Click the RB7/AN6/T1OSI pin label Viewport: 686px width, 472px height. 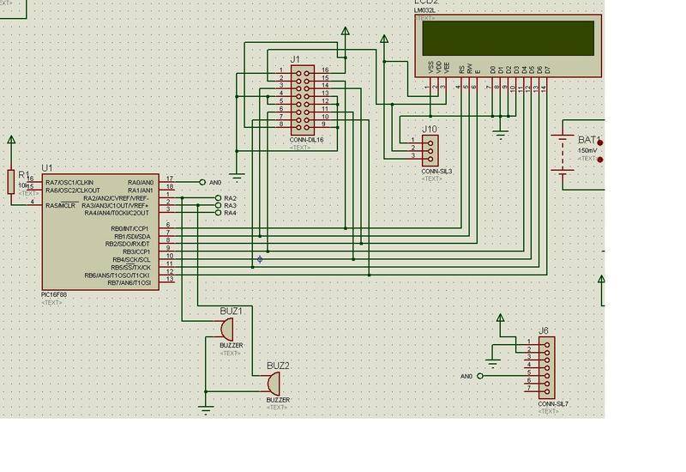click(129, 283)
